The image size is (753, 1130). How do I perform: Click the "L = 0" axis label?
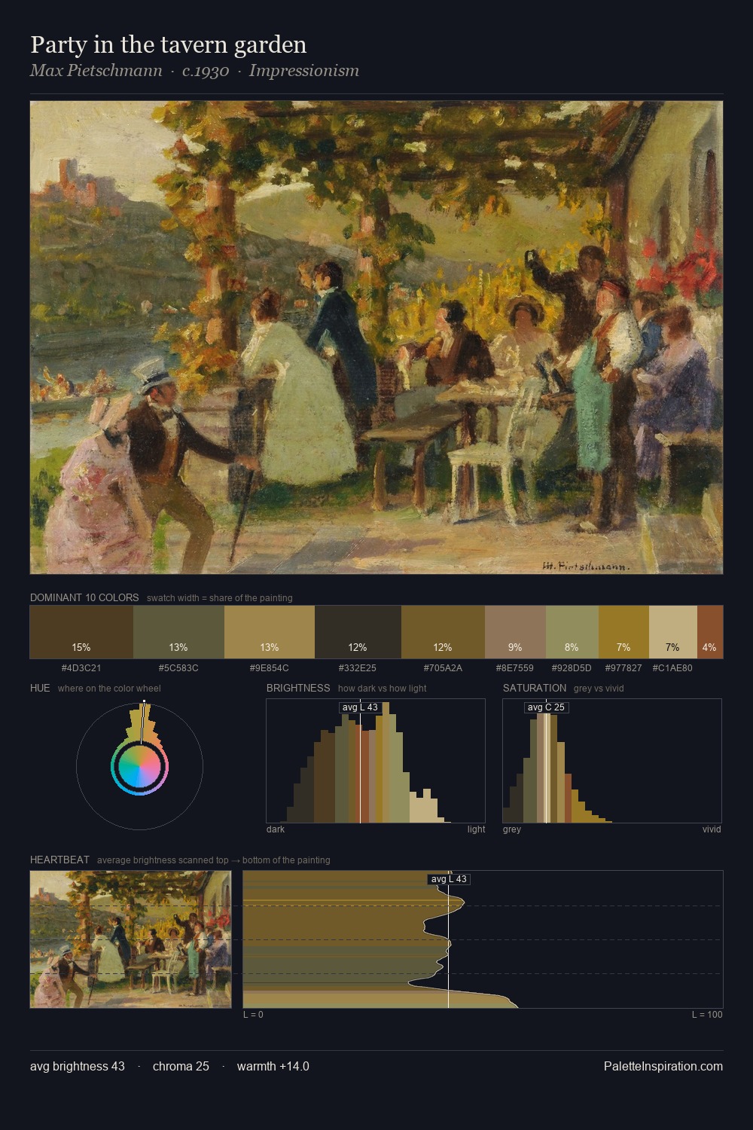[x=253, y=1015]
